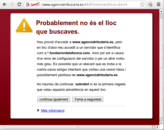This screenshot has width=164, height=130.
Task: Reload the current page
Action: tap(19, 4)
